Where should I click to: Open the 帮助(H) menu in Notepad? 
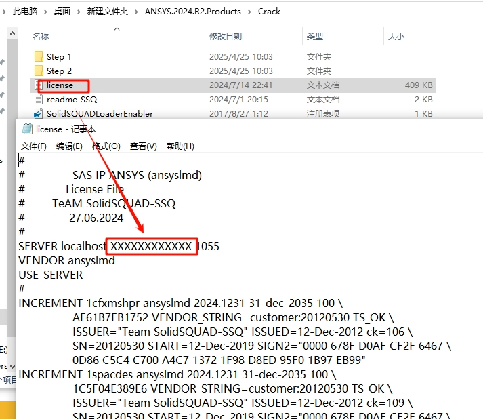pyautogui.click(x=180, y=146)
